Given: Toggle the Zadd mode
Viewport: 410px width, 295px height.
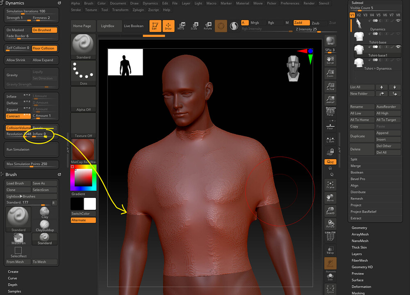Looking at the screenshot, I should tap(301, 23).
